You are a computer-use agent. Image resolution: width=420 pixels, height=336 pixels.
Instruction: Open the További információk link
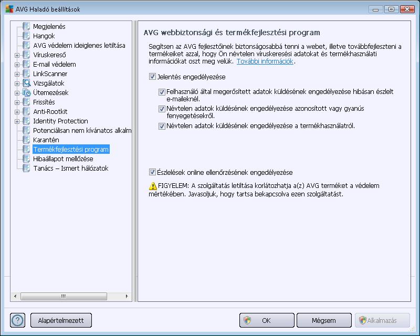(x=265, y=61)
